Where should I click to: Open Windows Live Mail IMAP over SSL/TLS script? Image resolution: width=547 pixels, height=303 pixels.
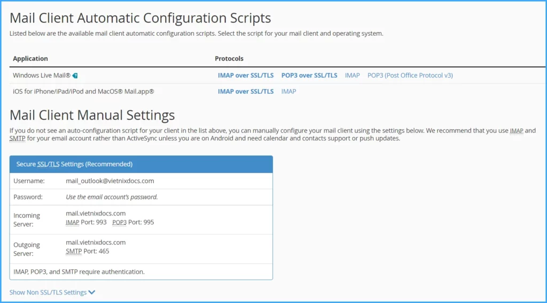tap(245, 75)
